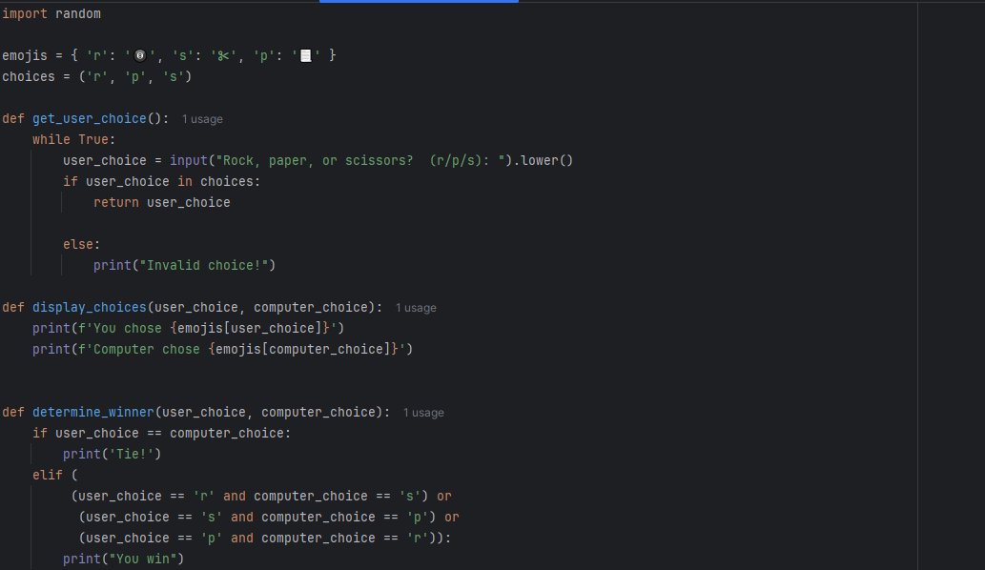Click the condition comparing 'r' and 's'
This screenshot has width=985, height=570.
pyautogui.click(x=250, y=496)
